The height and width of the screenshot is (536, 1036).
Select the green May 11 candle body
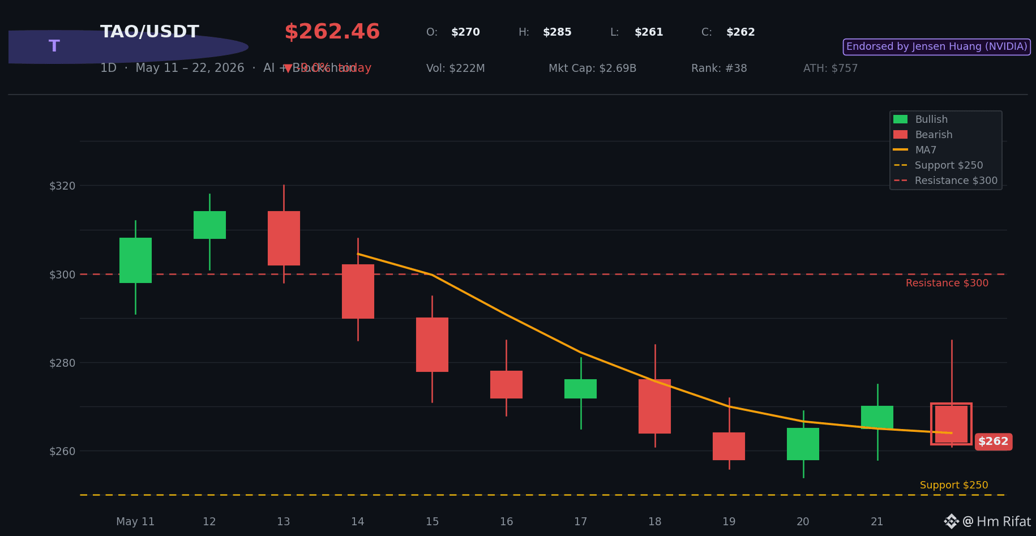135,260
